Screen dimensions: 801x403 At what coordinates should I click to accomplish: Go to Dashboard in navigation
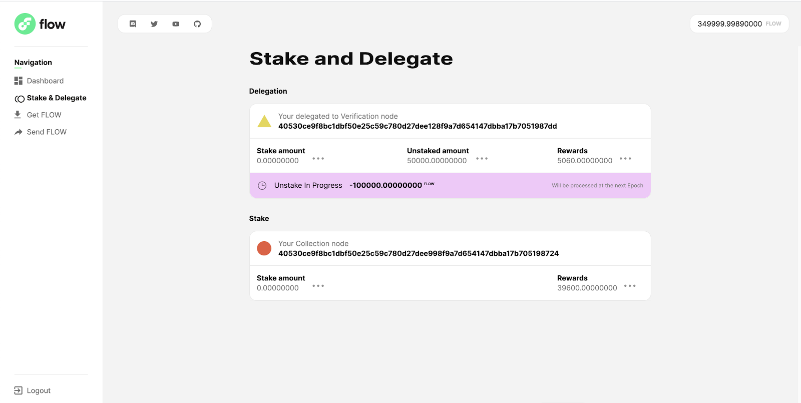tap(45, 81)
